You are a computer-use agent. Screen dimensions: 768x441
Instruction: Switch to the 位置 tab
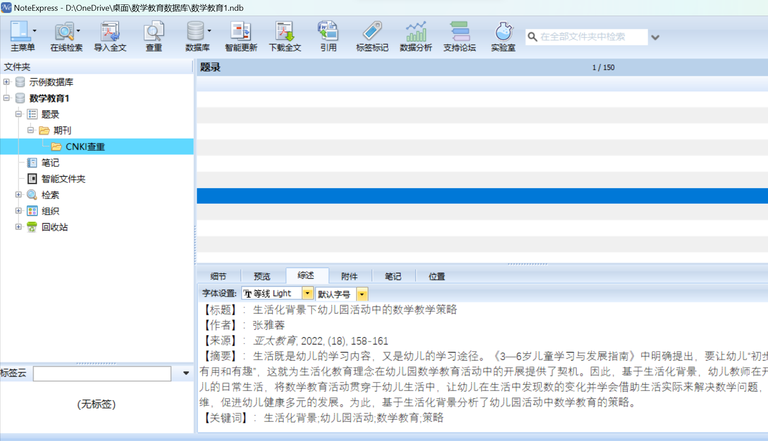[437, 276]
